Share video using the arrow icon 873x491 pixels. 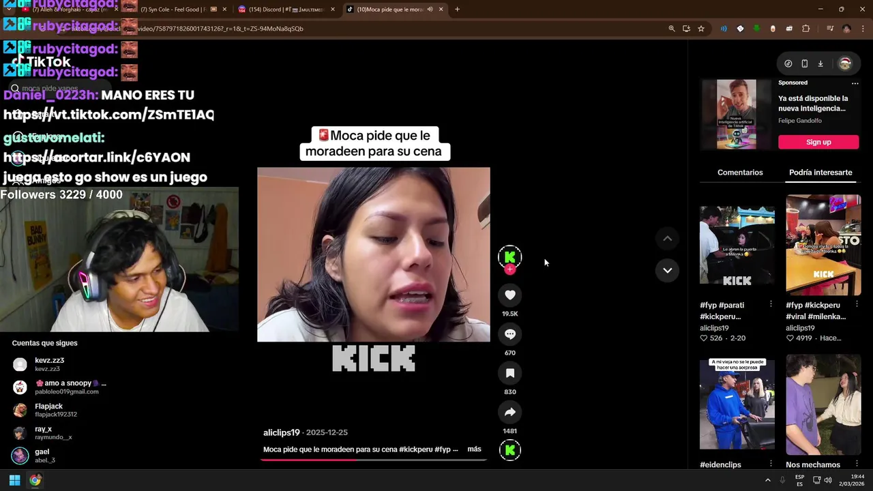click(509, 412)
